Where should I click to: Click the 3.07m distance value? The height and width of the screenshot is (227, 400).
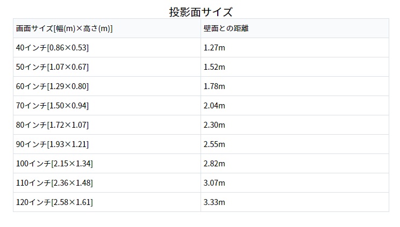[x=214, y=183]
